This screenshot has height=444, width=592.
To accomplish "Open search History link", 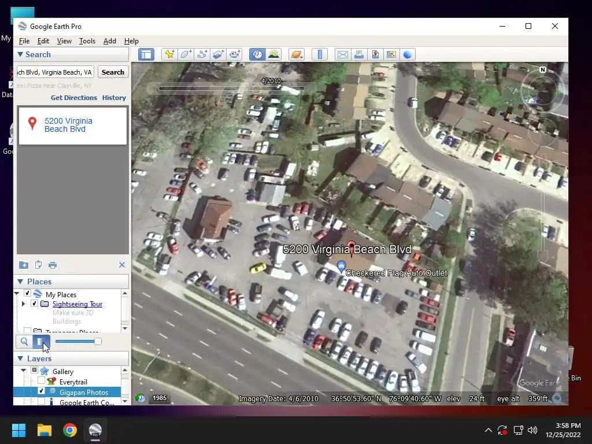I will coord(114,97).
